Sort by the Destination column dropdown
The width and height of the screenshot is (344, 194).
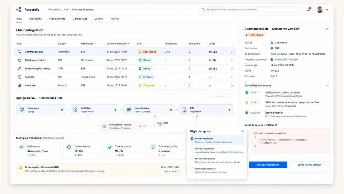click(89, 43)
